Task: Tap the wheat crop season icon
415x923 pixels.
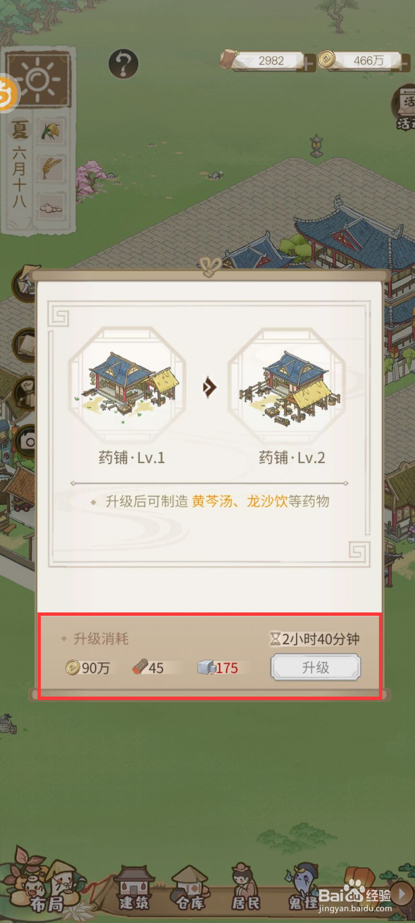Action: [51, 168]
